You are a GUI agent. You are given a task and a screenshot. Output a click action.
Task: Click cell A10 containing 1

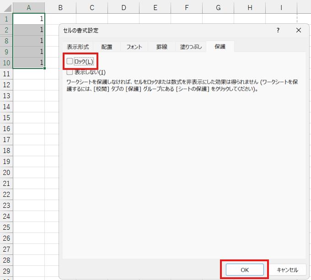click(29, 63)
